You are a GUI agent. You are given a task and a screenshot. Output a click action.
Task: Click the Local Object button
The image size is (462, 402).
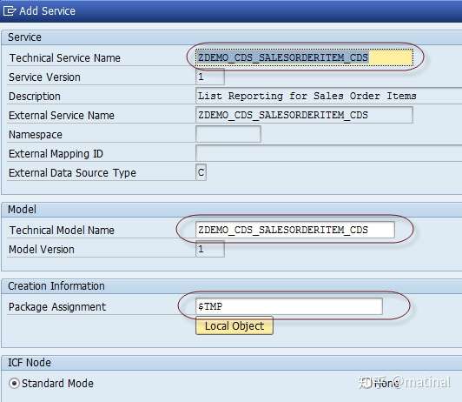tap(234, 325)
